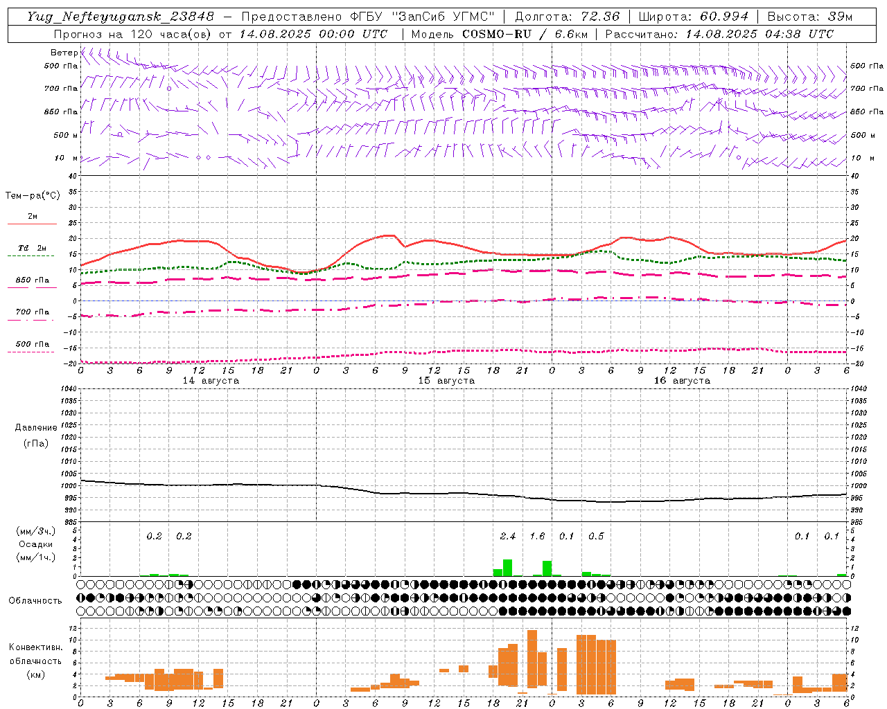This screenshot has height=709, width=887.
Task: Click the '14 августа' date label
Action: [x=211, y=381]
